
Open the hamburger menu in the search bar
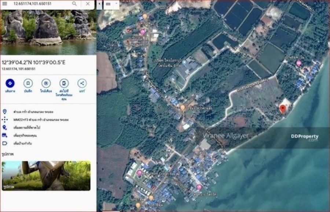(5, 4)
